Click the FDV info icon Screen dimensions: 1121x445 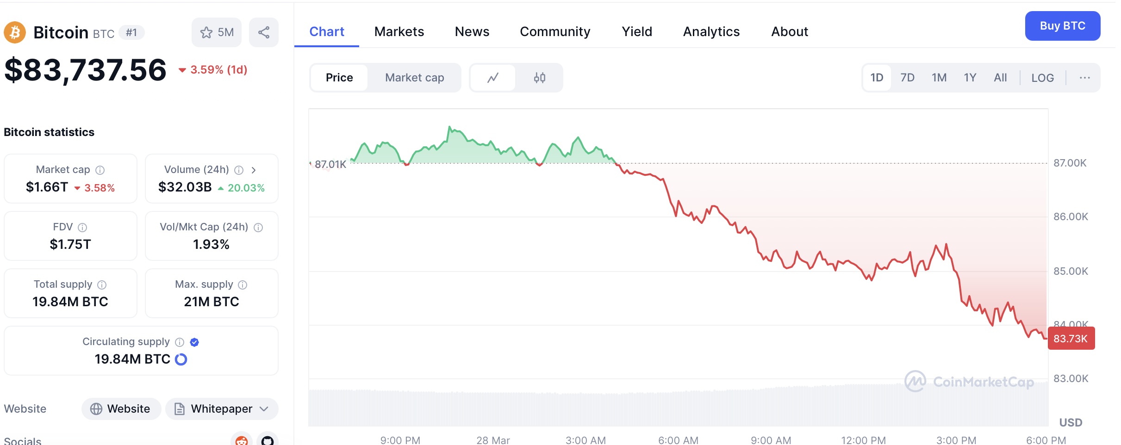(82, 228)
